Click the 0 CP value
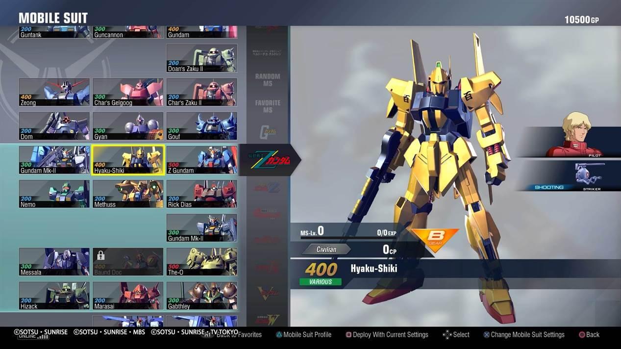The width and height of the screenshot is (621, 349). (x=390, y=249)
